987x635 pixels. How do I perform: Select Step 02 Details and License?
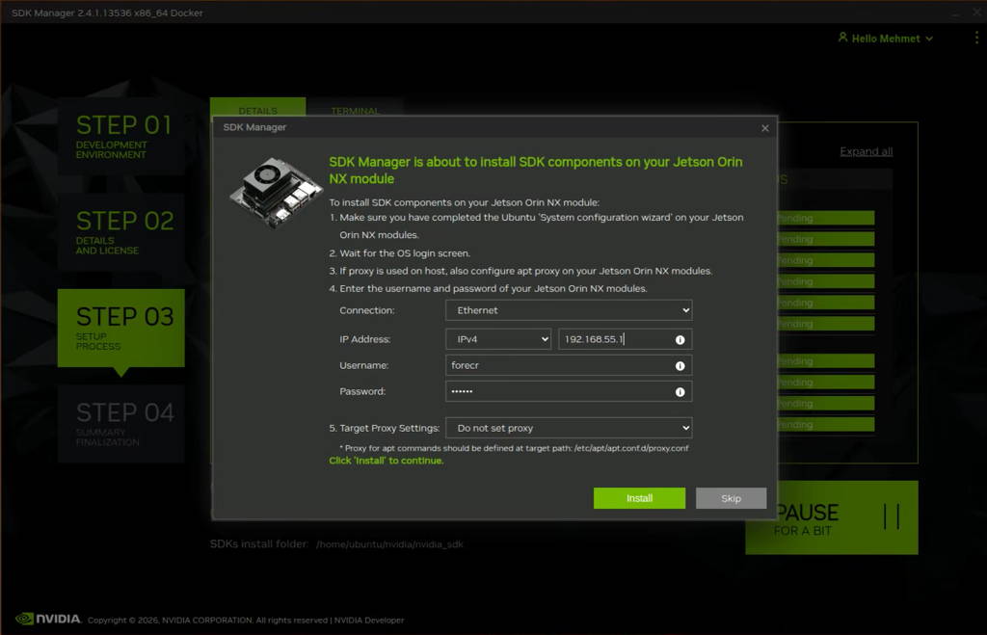[120, 232]
